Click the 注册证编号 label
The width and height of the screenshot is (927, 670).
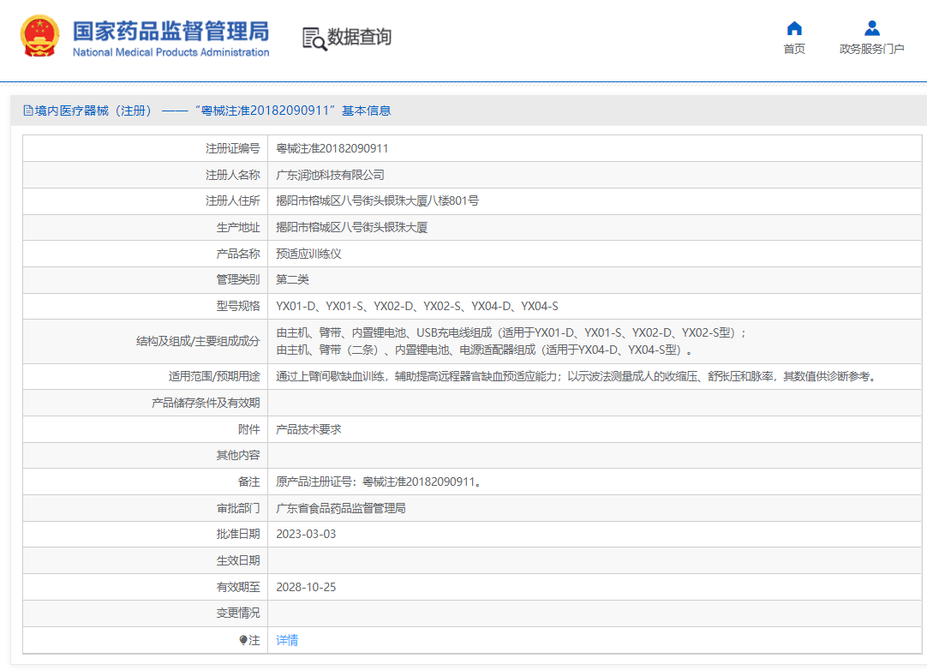232,148
